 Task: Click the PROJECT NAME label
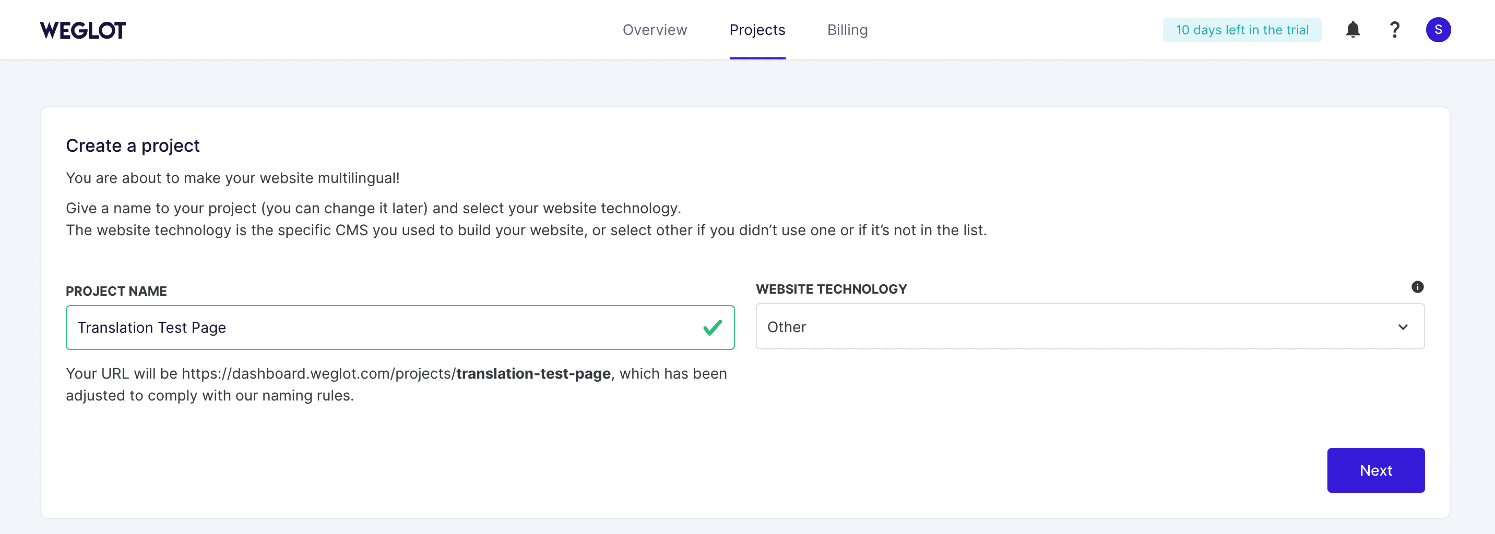tap(116, 291)
